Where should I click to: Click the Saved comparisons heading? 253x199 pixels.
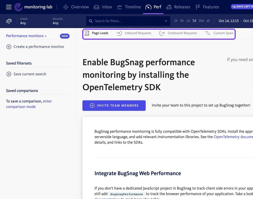[22, 91]
